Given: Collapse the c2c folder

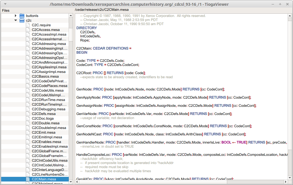Looking at the screenshot, I should [16, 20].
